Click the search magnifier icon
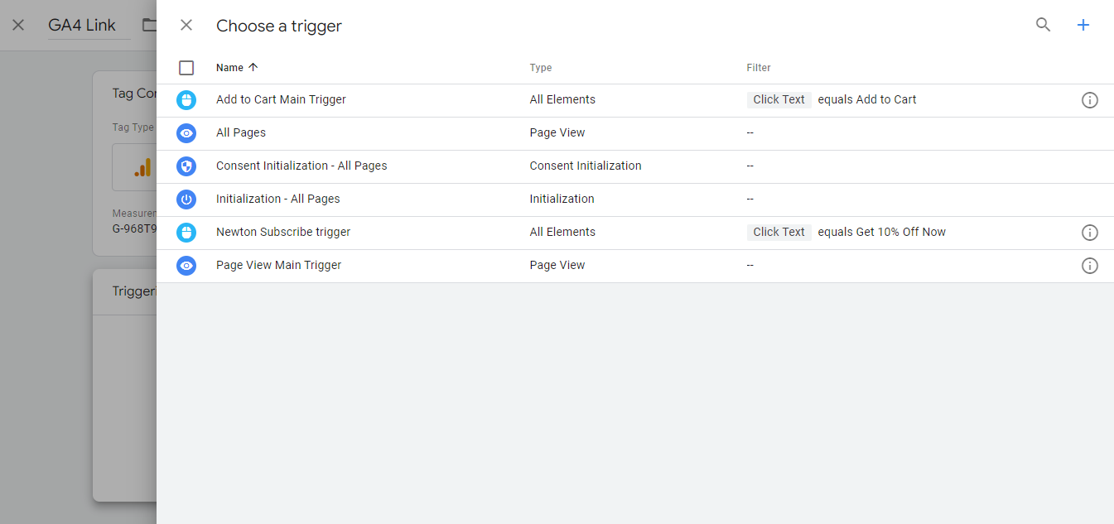The height and width of the screenshot is (524, 1114). (x=1043, y=25)
